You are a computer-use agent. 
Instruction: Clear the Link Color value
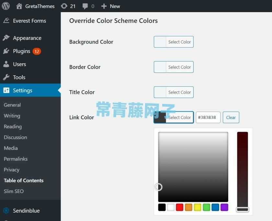pos(231,117)
